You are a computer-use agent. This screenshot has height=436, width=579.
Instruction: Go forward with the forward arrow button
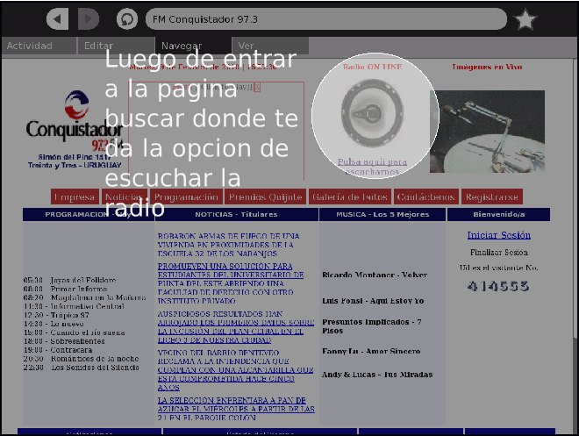coord(89,18)
